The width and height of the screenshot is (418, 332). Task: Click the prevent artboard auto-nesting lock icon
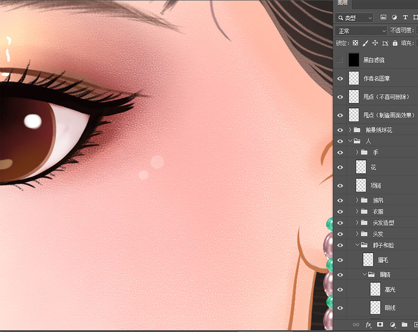[385, 44]
